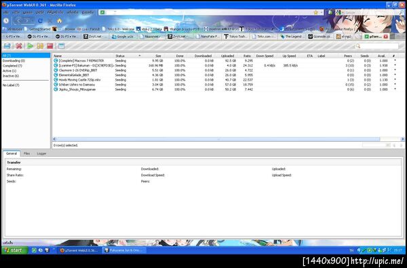This screenshot has height=268, width=407.
Task: Click the browser Back arrow
Action: [19, 21]
